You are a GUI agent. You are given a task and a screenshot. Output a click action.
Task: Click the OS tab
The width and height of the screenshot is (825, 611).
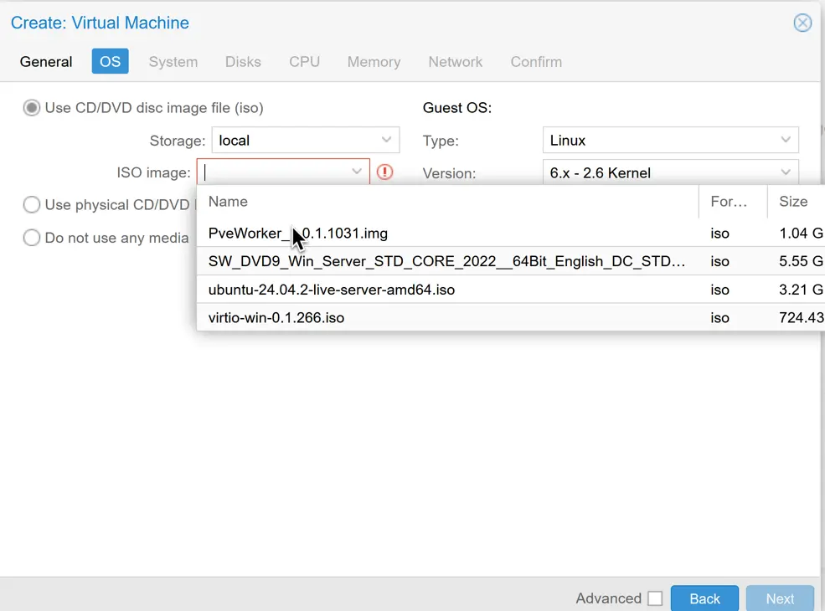[x=109, y=61]
